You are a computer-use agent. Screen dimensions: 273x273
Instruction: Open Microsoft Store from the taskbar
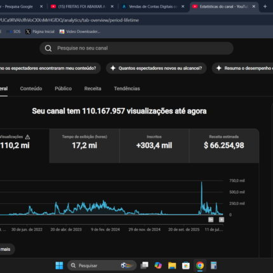(x=186, y=265)
